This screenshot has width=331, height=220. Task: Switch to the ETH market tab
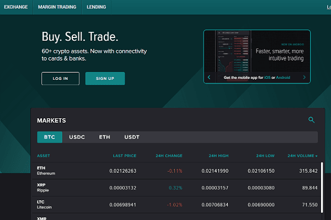point(104,137)
